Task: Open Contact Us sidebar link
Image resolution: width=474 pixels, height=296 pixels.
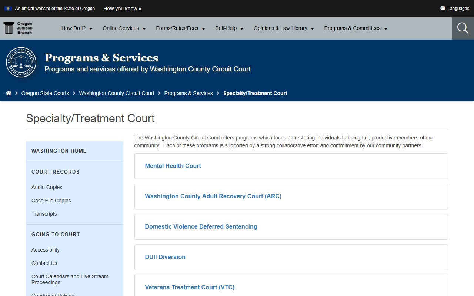Action: coord(44,263)
